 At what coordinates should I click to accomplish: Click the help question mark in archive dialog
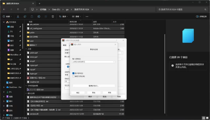pyautogui.click(x=116, y=40)
